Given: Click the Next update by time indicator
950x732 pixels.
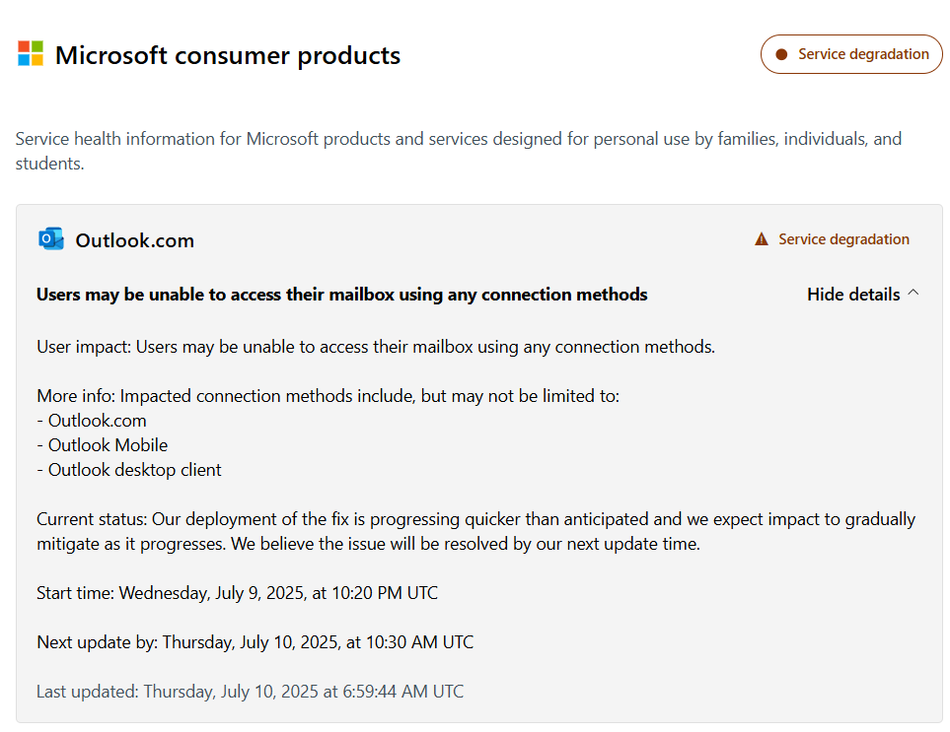Looking at the screenshot, I should tap(255, 641).
